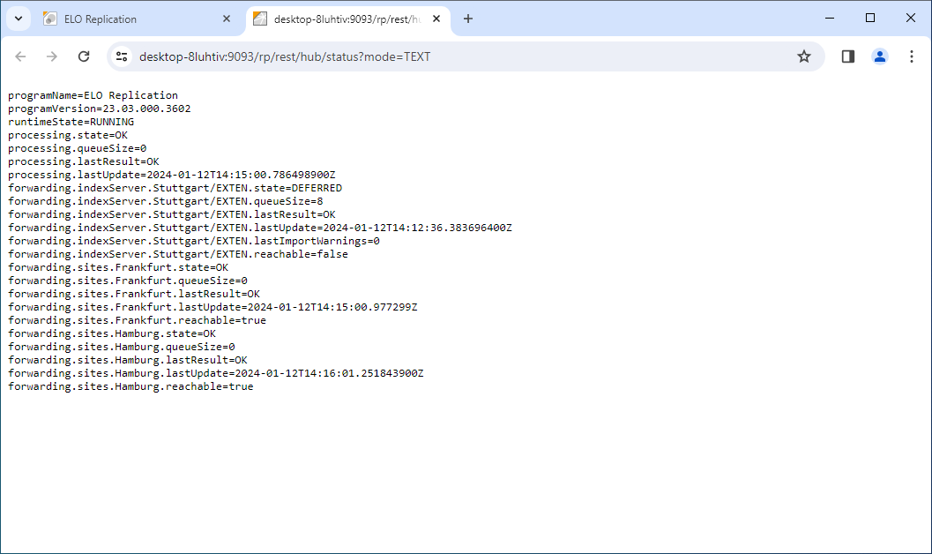Screen dimensions: 932x554
Task: Click the sites.Hamburg.lastResult=OK line
Action: pyautogui.click(x=128, y=360)
